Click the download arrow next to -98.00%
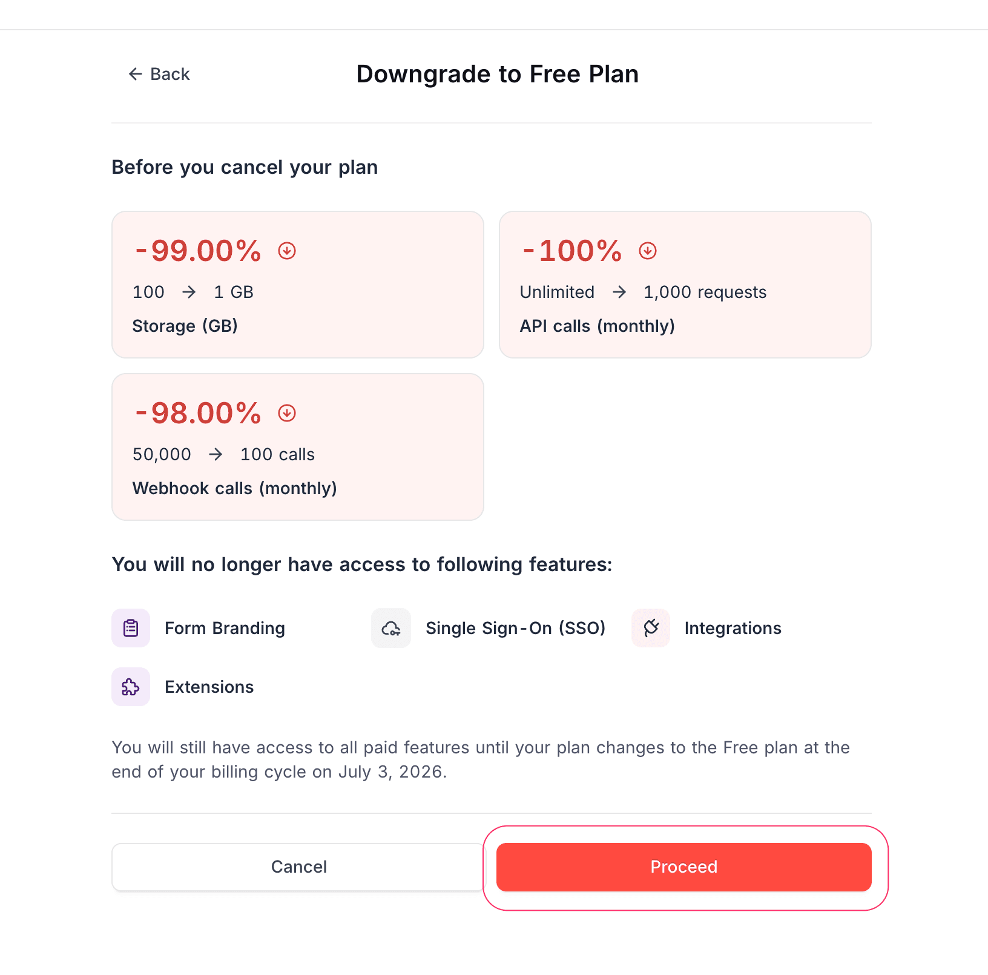 point(286,413)
